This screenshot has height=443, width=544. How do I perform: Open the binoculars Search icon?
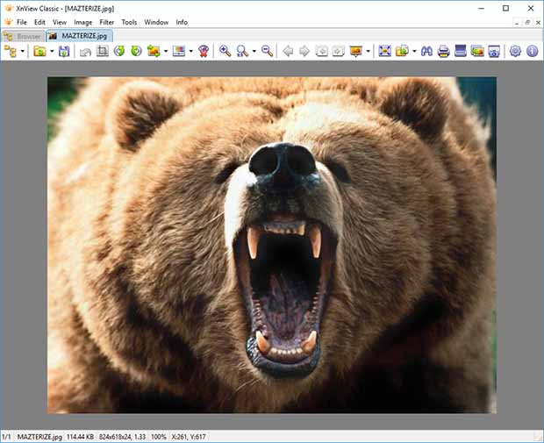426,52
